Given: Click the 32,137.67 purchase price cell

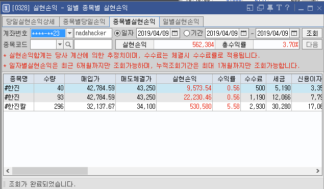Looking at the screenshot, I should point(90,106).
